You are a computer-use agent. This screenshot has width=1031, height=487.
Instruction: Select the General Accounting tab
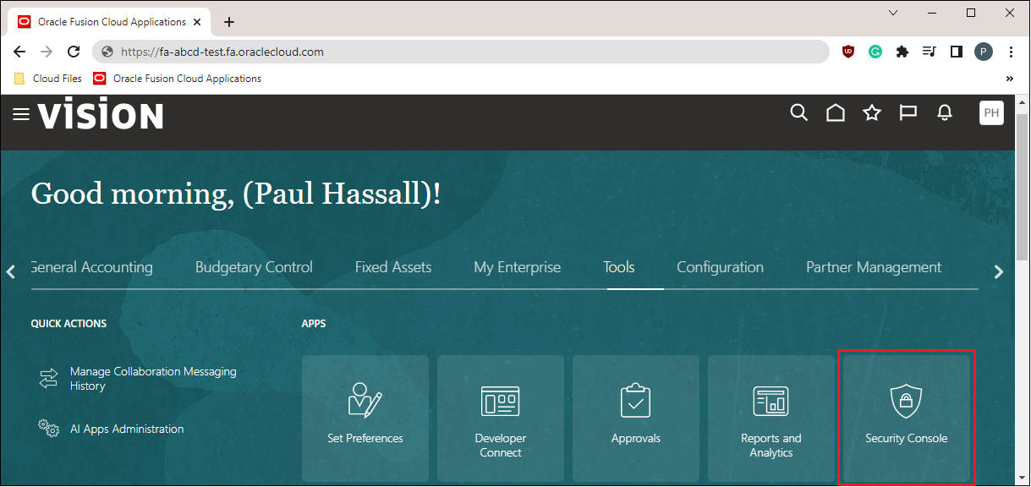tap(92, 267)
